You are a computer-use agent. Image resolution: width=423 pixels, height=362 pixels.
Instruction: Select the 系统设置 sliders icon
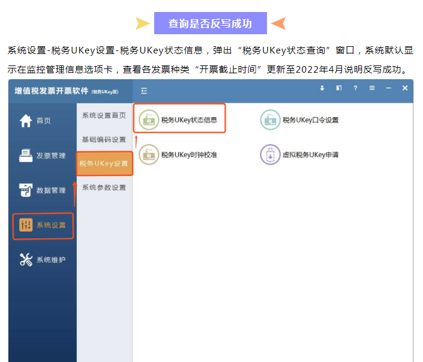coord(26,225)
